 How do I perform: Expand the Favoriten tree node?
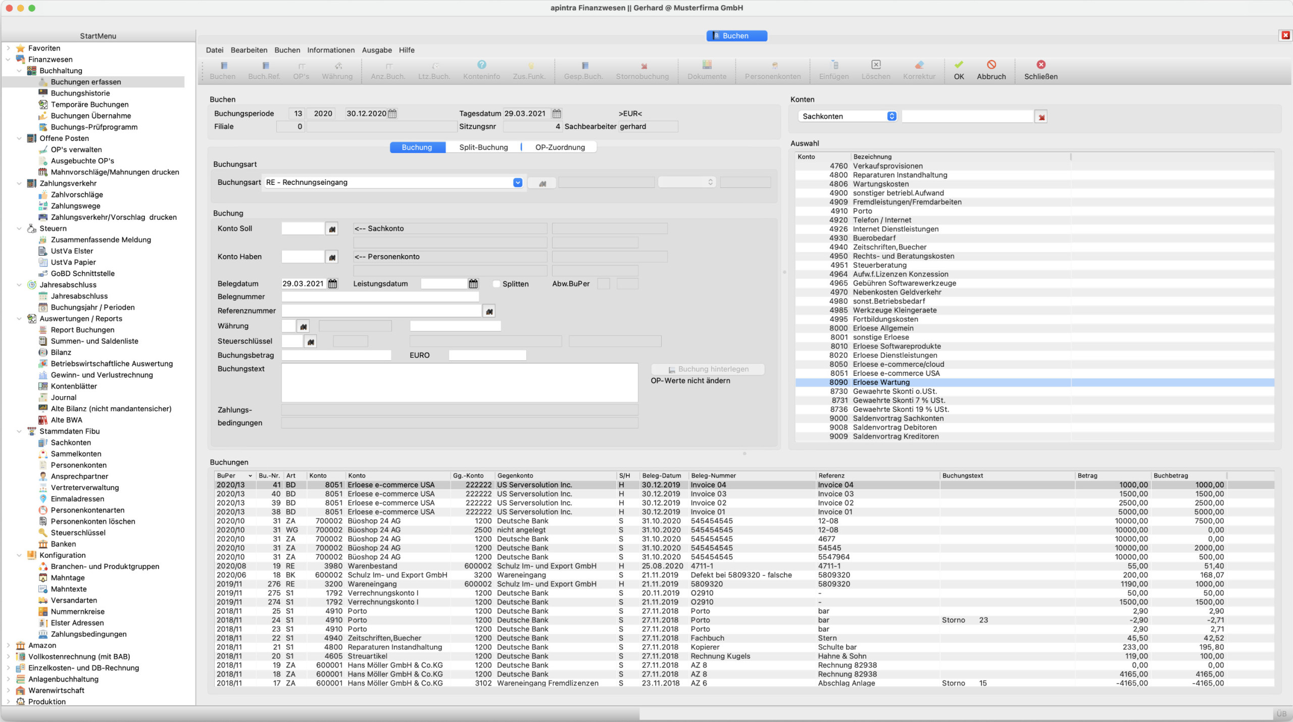(x=8, y=48)
